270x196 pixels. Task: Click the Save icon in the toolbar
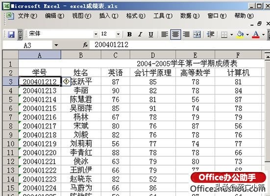click(x=11, y=35)
